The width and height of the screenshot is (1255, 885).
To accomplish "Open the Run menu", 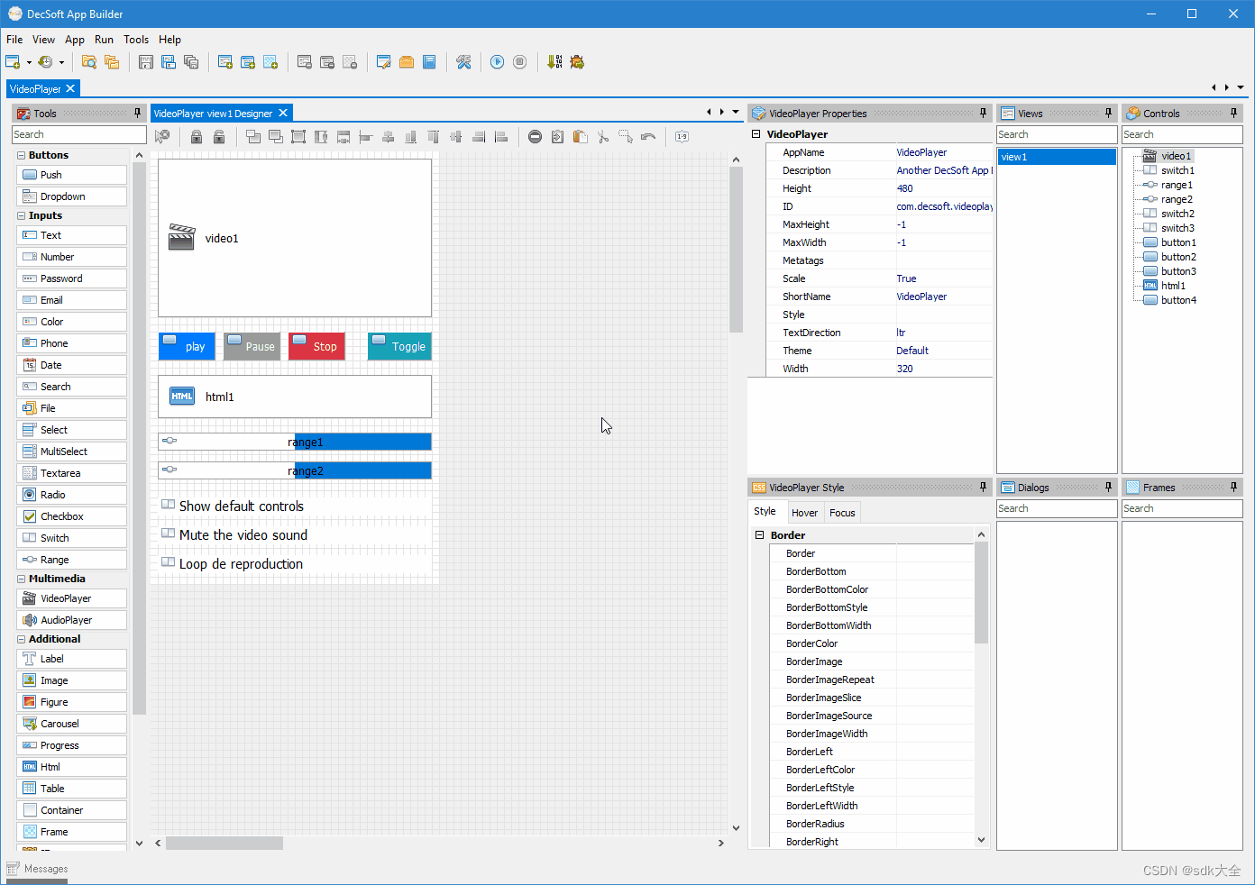I will tap(104, 40).
